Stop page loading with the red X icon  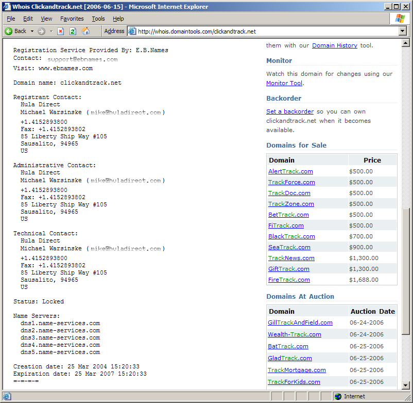[x=61, y=31]
